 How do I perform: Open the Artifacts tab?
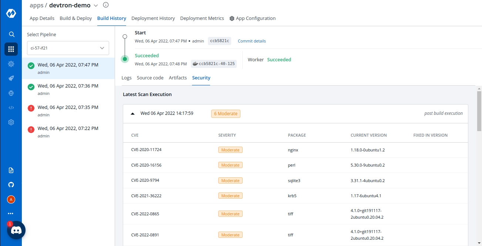pos(178,78)
